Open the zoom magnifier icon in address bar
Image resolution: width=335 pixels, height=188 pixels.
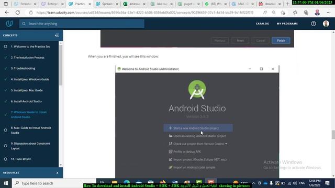(274, 13)
